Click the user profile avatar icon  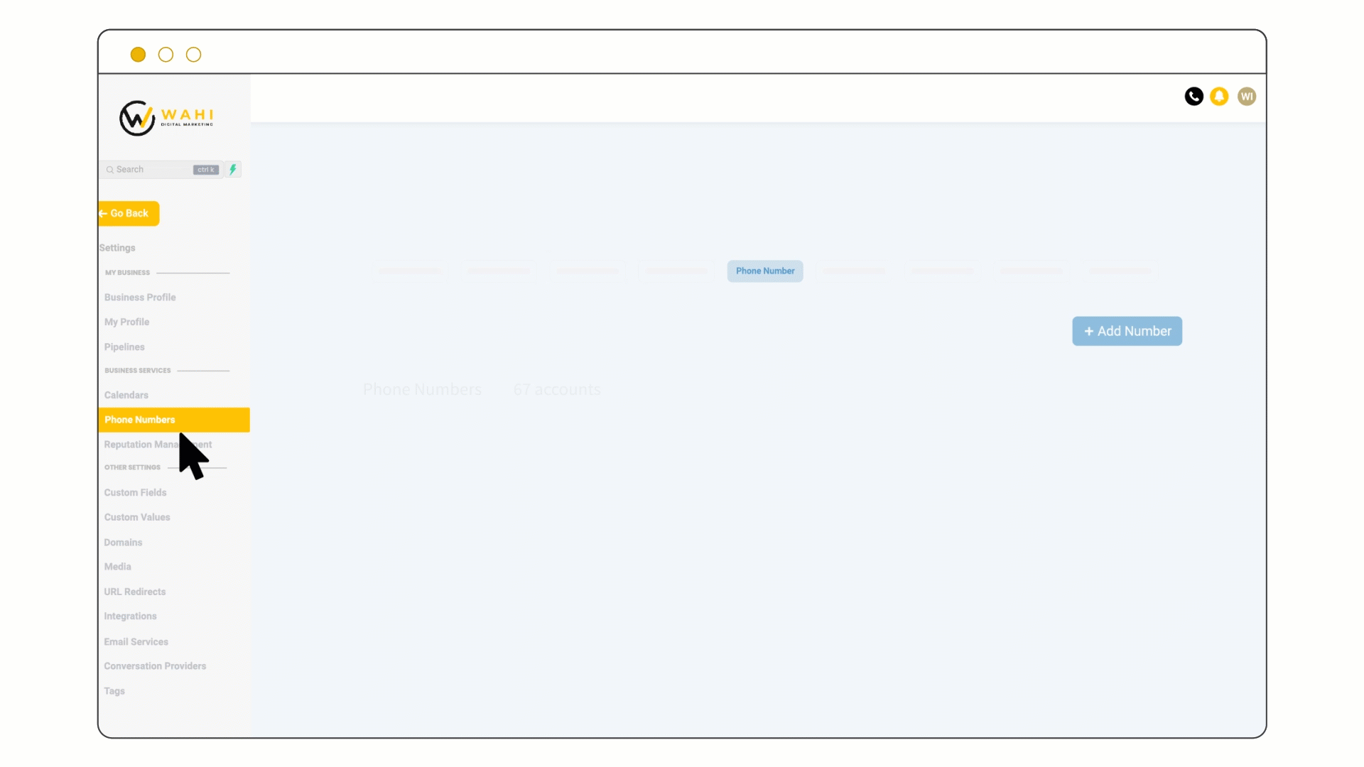click(1247, 96)
